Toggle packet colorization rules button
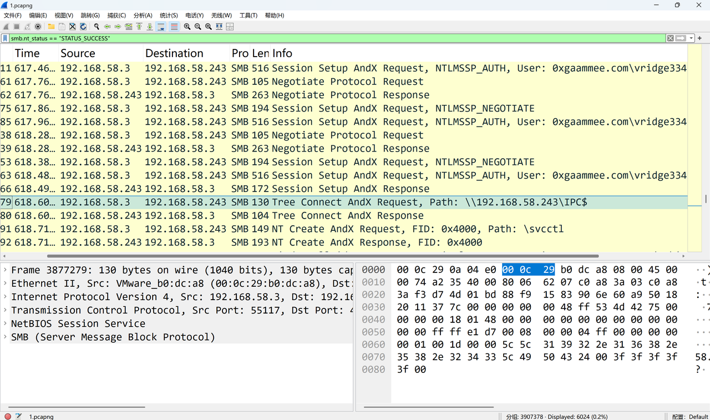 pyautogui.click(x=174, y=27)
